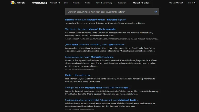
Task: Open 'Erstellen eines neuen Microsoft-Kontos' result
Action: click(96, 20)
